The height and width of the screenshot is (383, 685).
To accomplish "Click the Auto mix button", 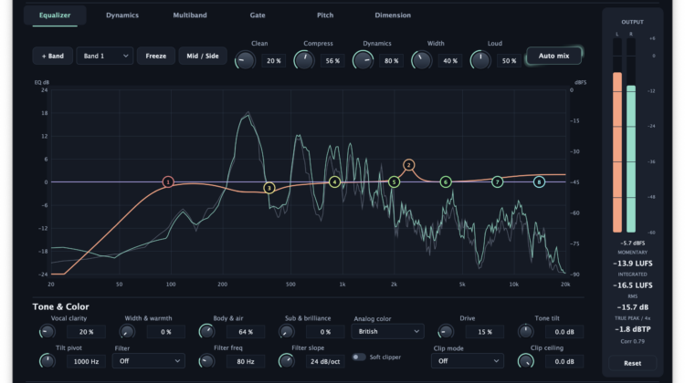I will (554, 56).
